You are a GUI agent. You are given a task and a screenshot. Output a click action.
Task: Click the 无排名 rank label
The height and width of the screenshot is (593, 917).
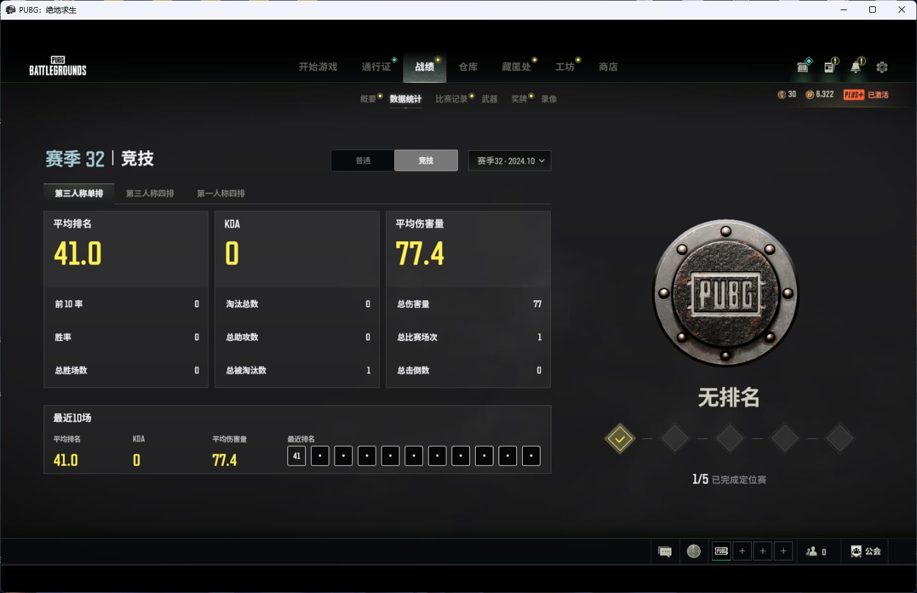[x=729, y=398]
